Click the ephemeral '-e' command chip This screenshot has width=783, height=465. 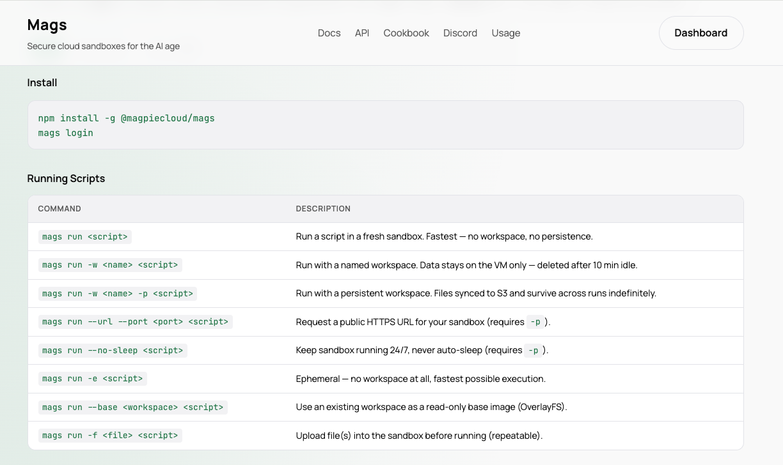[x=92, y=378]
